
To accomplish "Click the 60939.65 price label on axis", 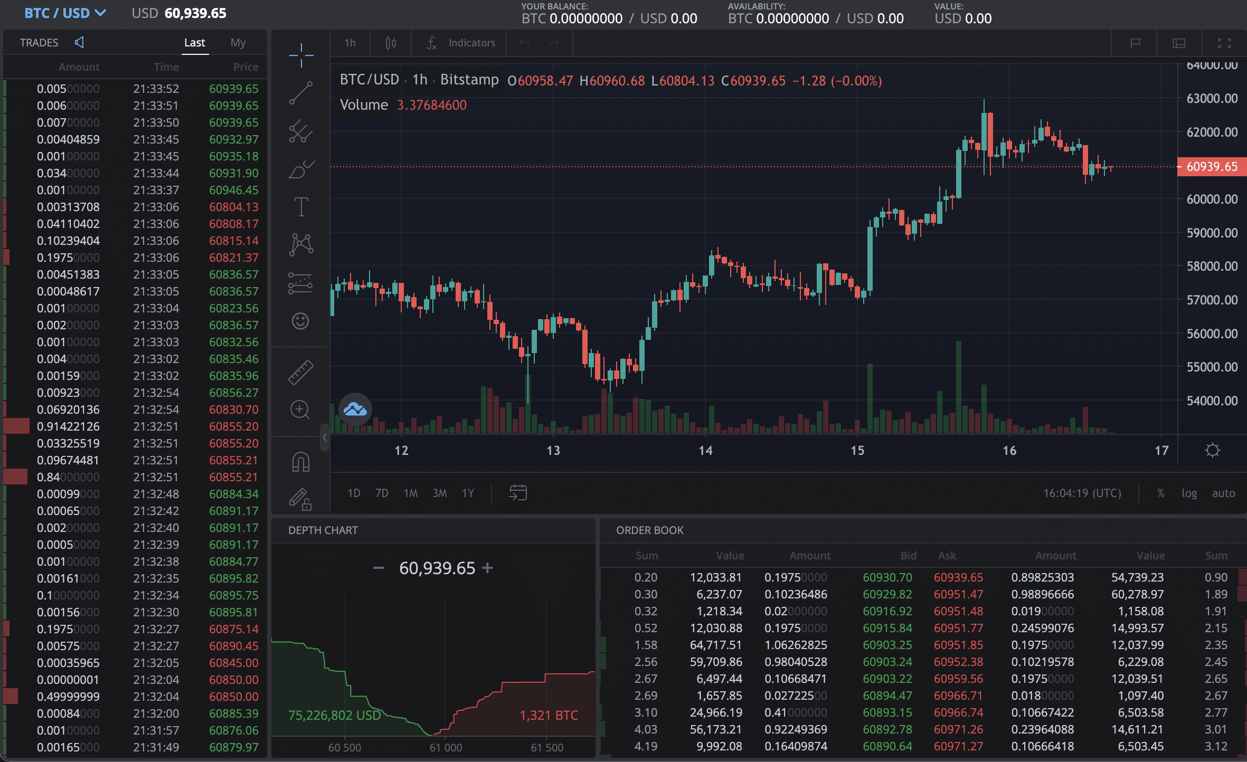I will pyautogui.click(x=1212, y=167).
